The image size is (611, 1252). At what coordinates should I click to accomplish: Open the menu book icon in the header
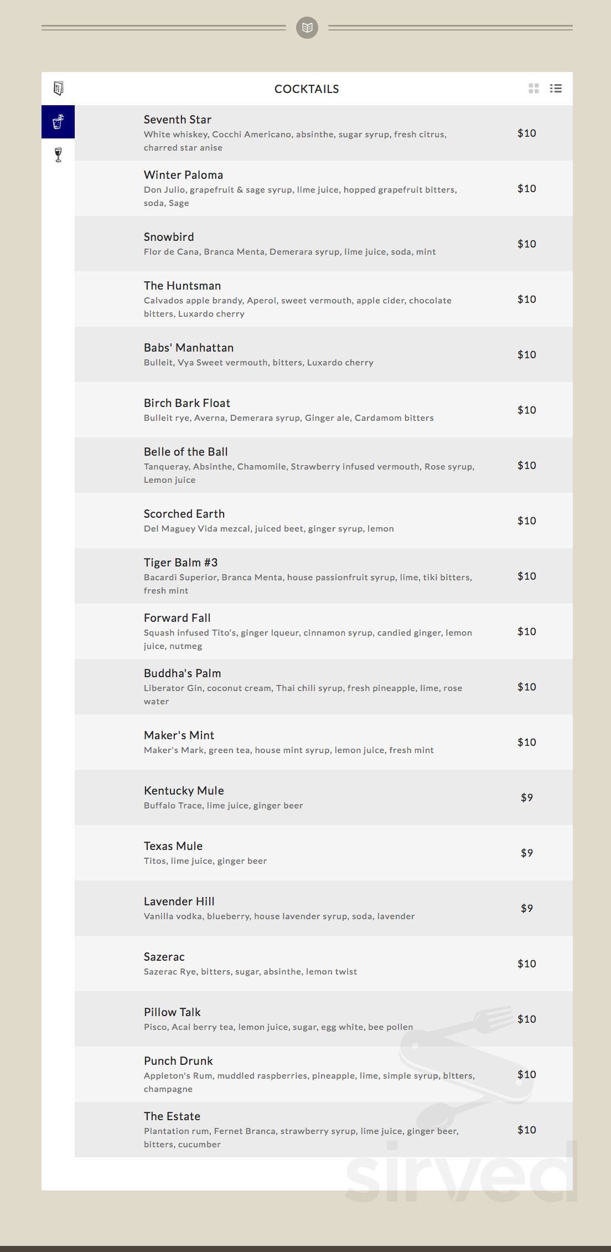coord(57,87)
